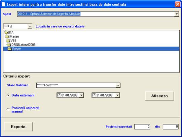Click the drive icon in drive selector

[7, 26]
